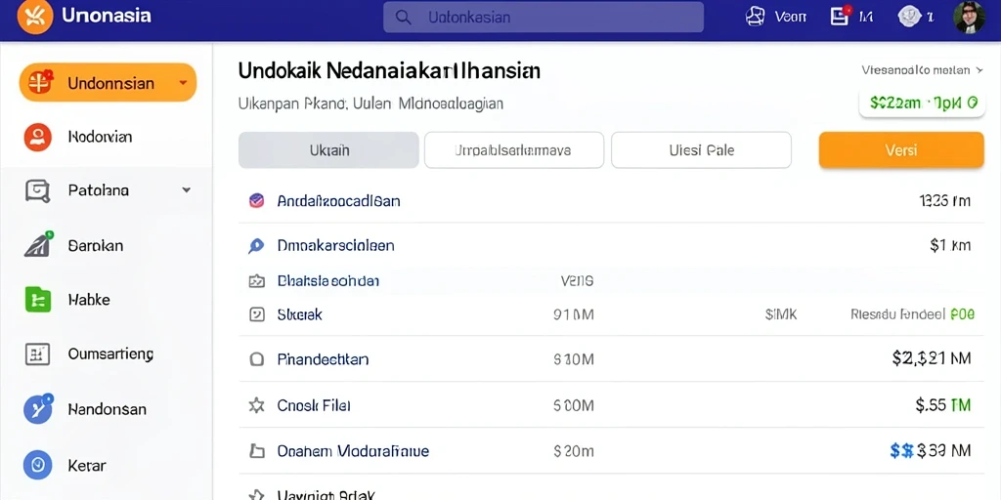The image size is (1001, 500).
Task: Select the green Habke folder icon
Action: [38, 299]
